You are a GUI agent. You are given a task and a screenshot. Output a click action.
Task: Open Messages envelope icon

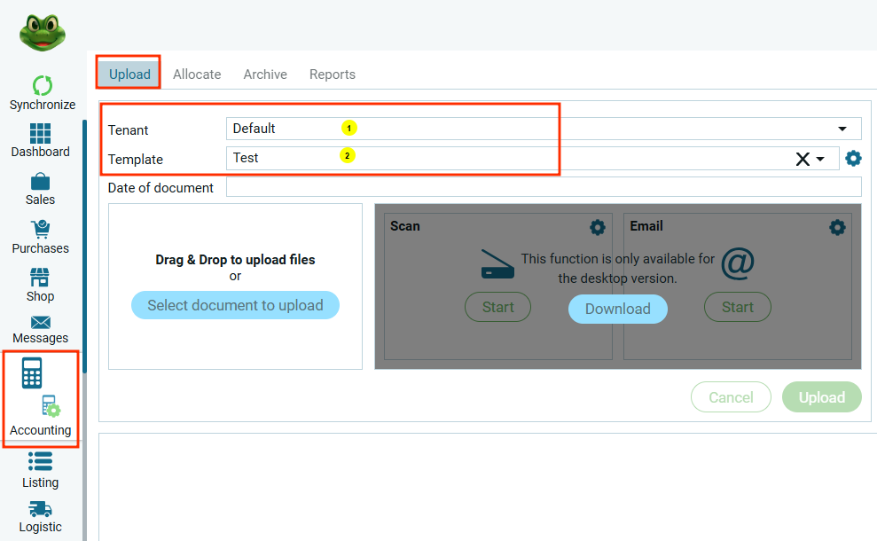click(40, 322)
